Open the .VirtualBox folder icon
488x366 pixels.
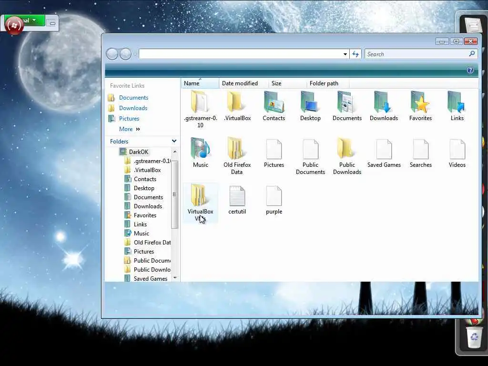point(237,102)
